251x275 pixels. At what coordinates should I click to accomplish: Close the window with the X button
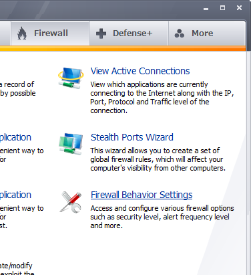pos(239,8)
